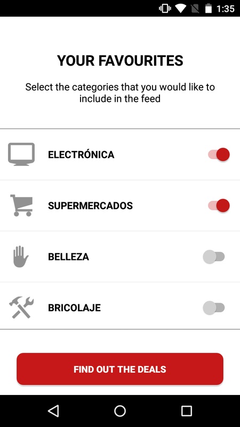The width and height of the screenshot is (240, 427).
Task: Tap Find Out The Deals button
Action: 120,369
